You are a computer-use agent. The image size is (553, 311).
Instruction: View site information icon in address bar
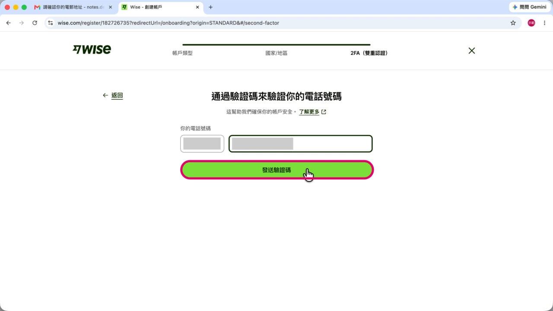pyautogui.click(x=51, y=23)
